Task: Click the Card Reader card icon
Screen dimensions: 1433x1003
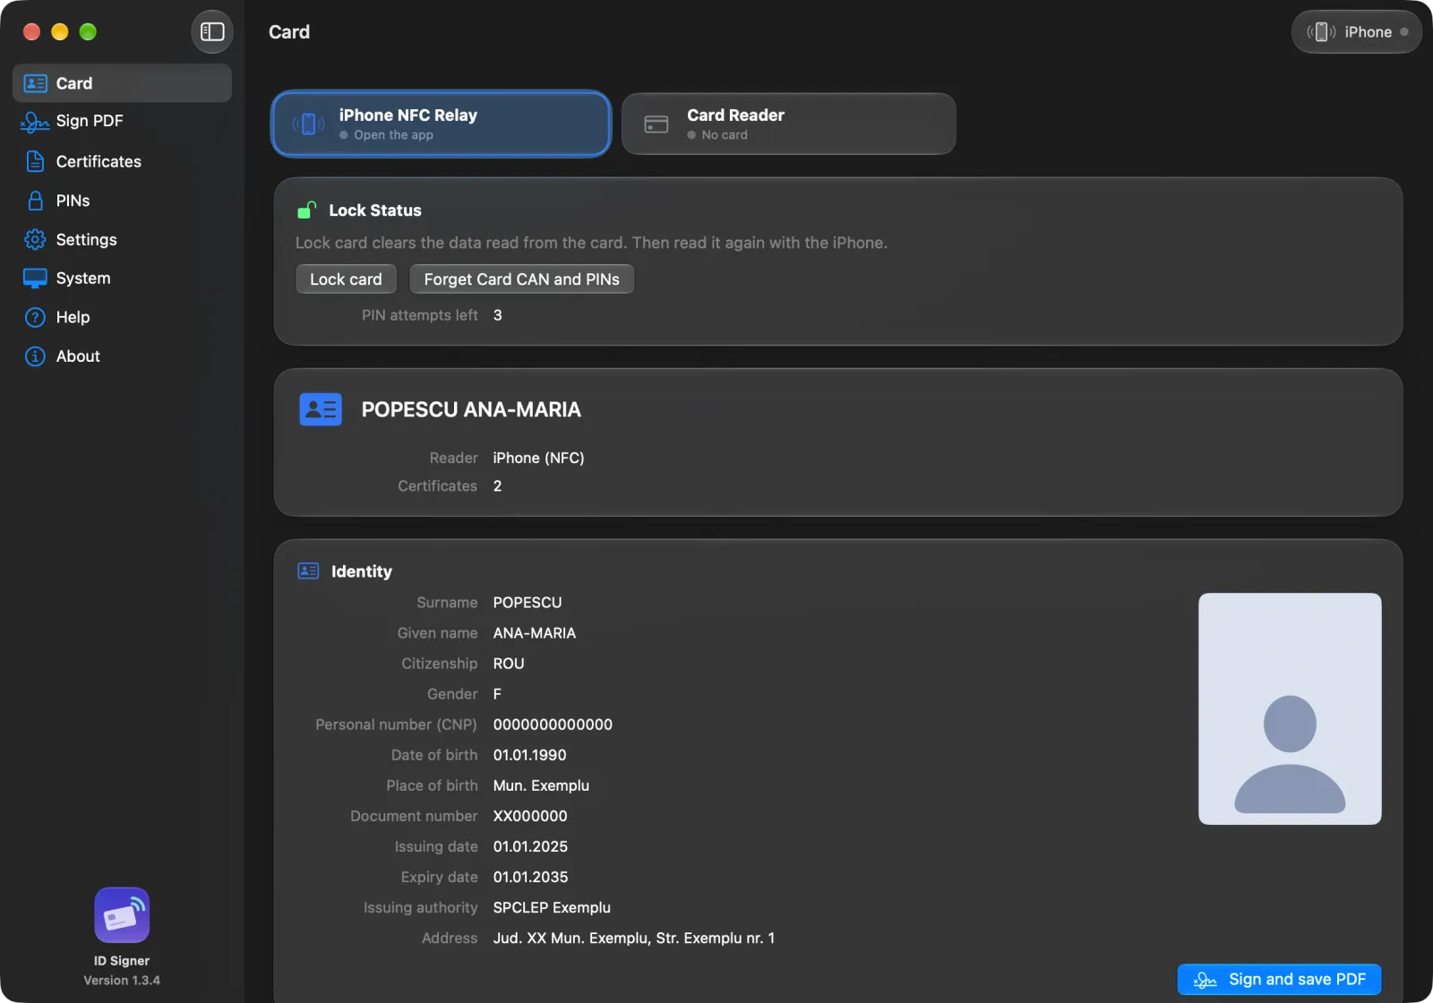Action: click(656, 124)
